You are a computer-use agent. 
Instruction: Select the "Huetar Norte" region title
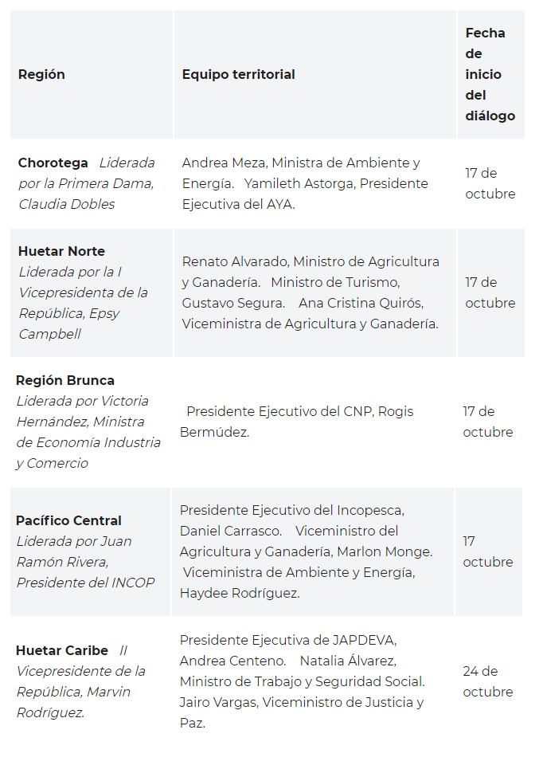point(61,251)
